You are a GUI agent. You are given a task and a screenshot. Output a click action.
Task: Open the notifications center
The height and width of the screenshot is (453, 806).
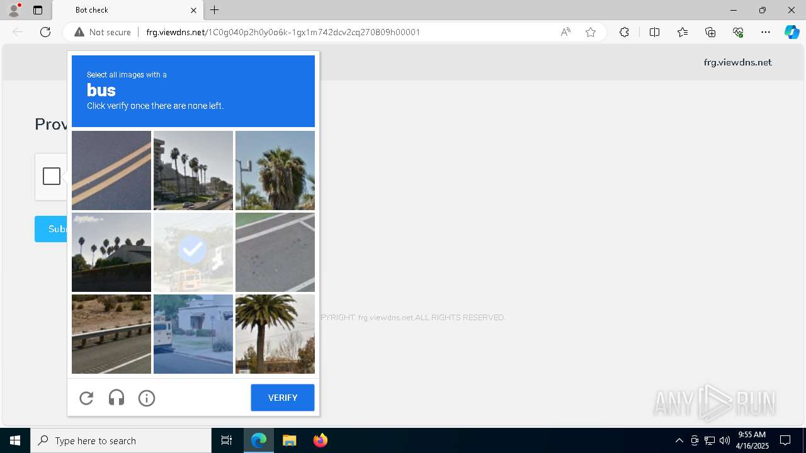785,440
